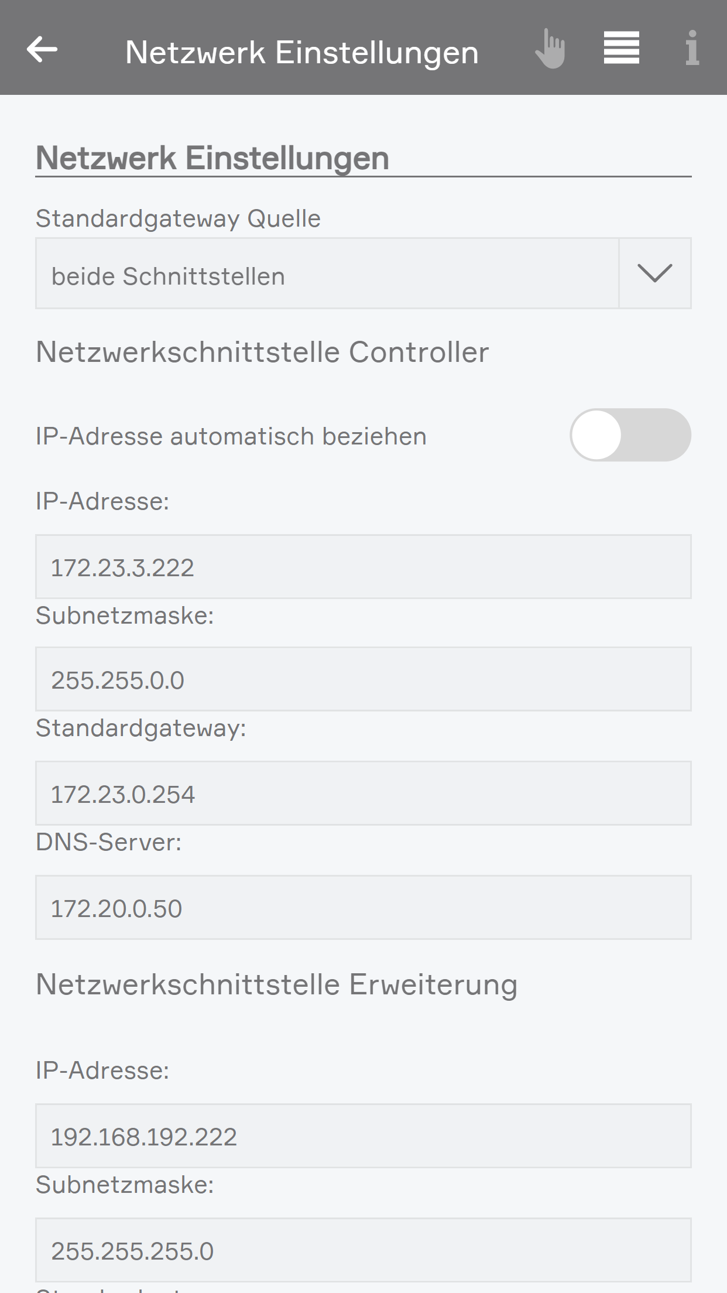
Task: Click Erweiterung Subnetzmaske field 255.255.255.0
Action: click(x=363, y=1250)
